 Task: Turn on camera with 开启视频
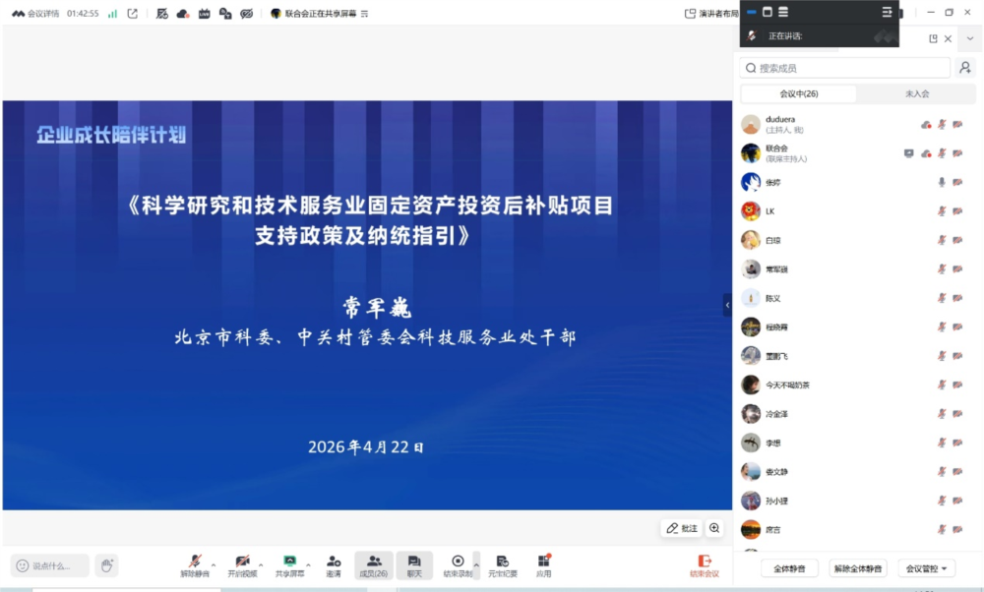(242, 561)
